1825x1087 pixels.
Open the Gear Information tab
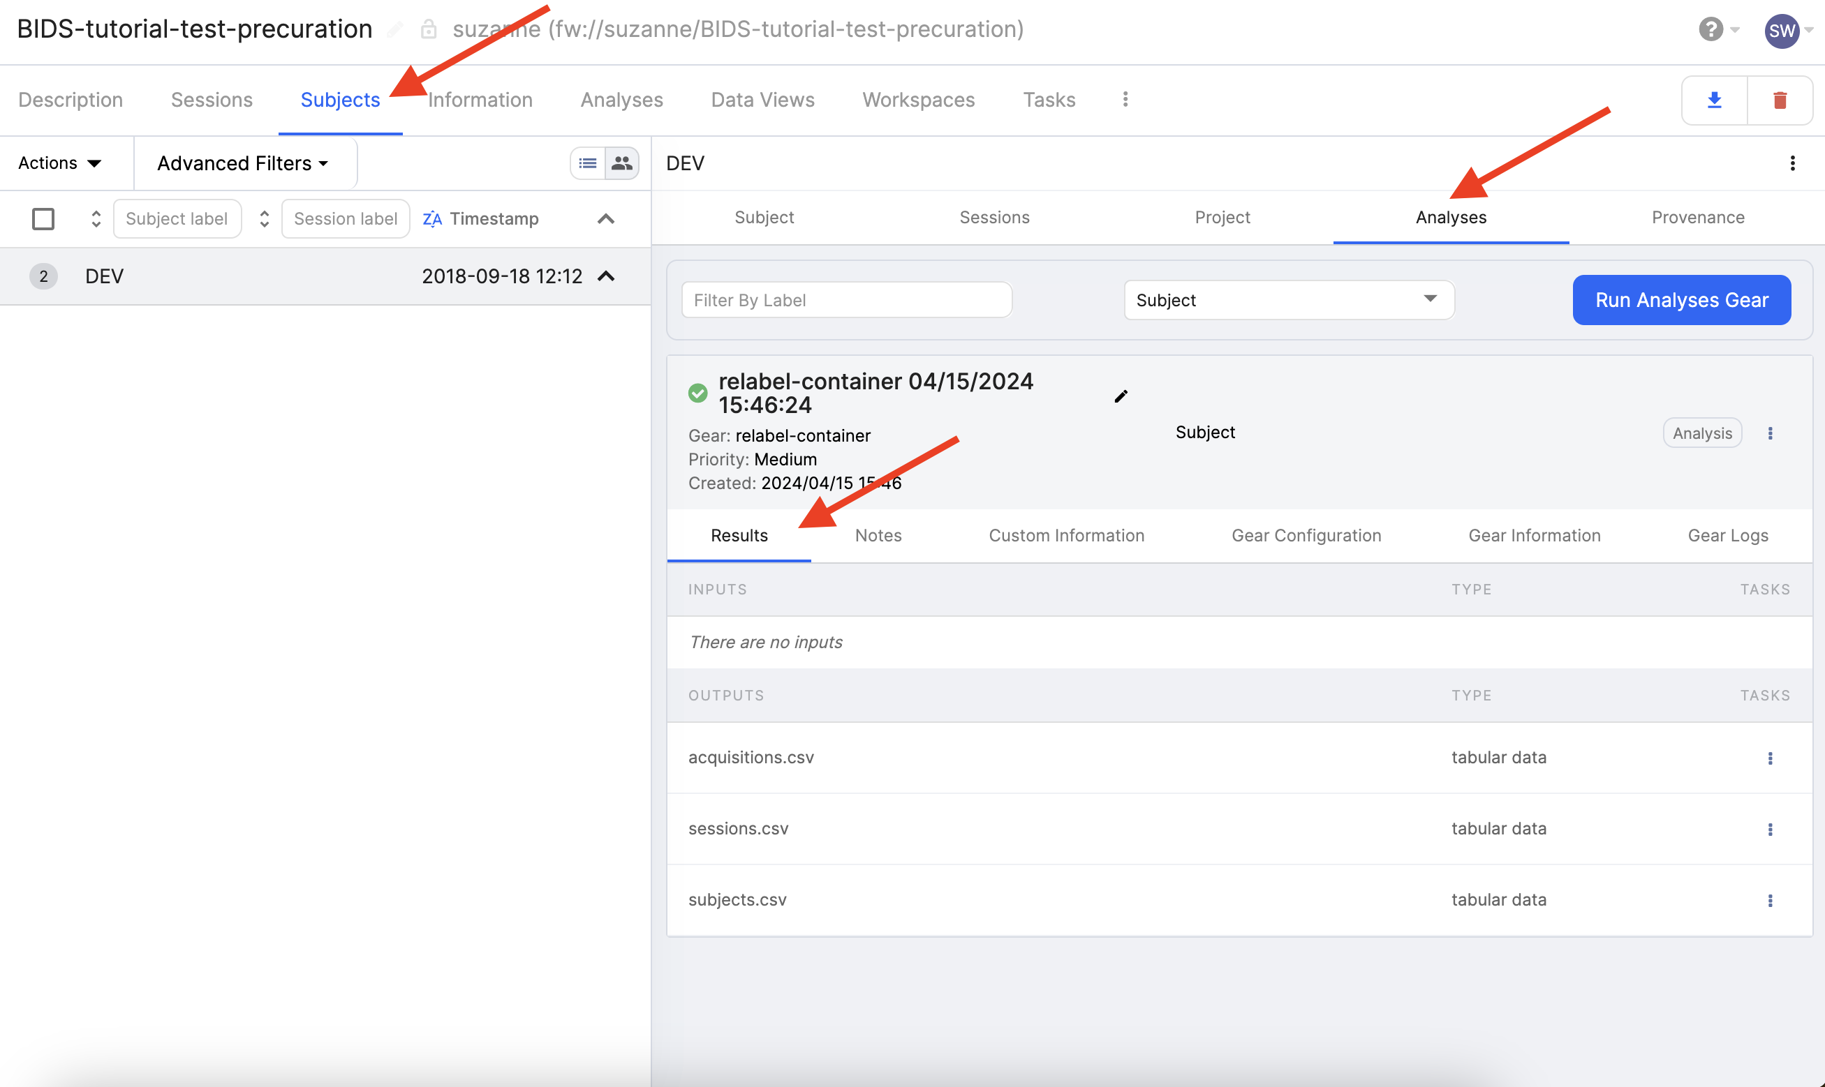1534,535
